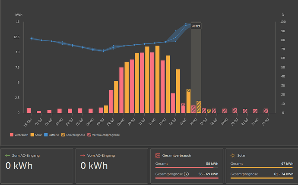Click the kWh axis unit label
Viewport: 298px width, 185px height.
click(19, 15)
